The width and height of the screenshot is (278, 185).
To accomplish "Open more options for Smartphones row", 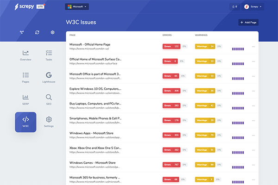I will tap(253, 121).
